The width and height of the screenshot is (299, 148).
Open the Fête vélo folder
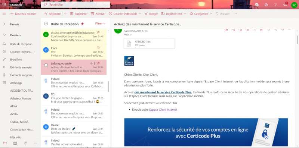[x=16, y=137]
